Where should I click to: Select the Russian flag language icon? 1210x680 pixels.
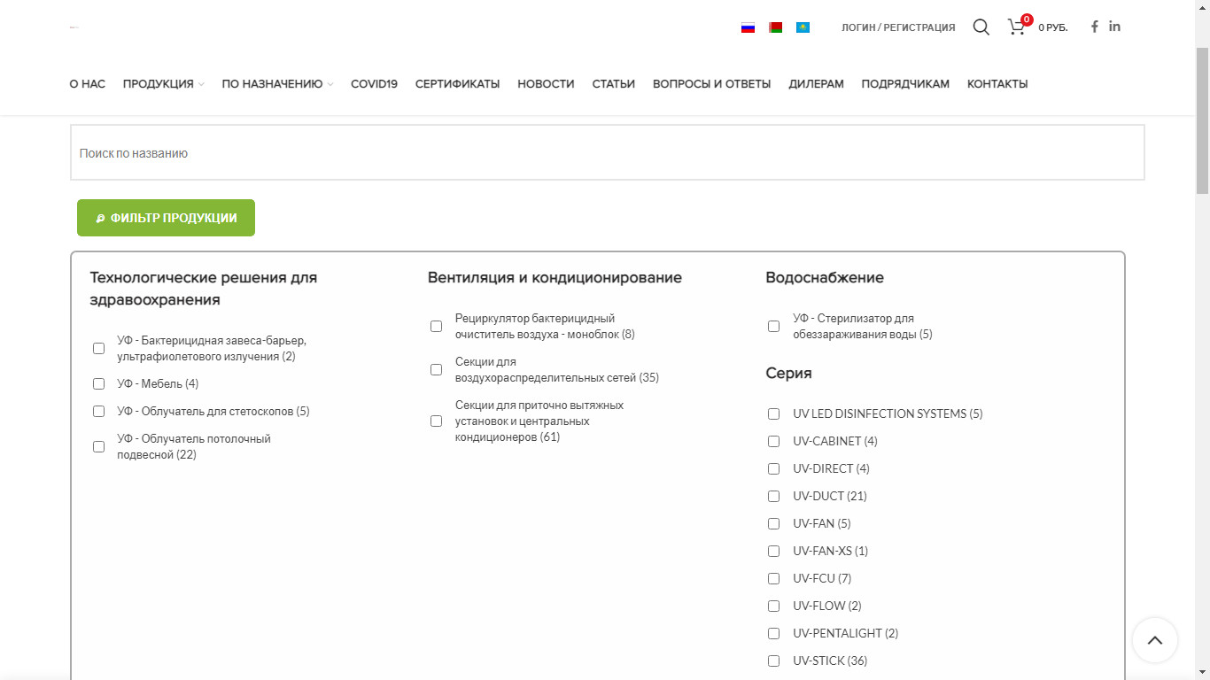point(748,27)
